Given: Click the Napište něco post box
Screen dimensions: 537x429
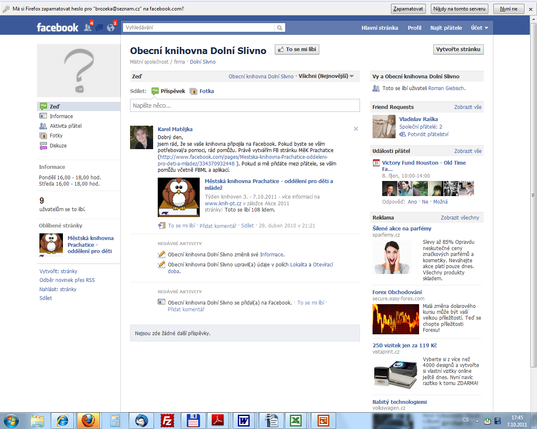Looking at the screenshot, I should tap(245, 106).
